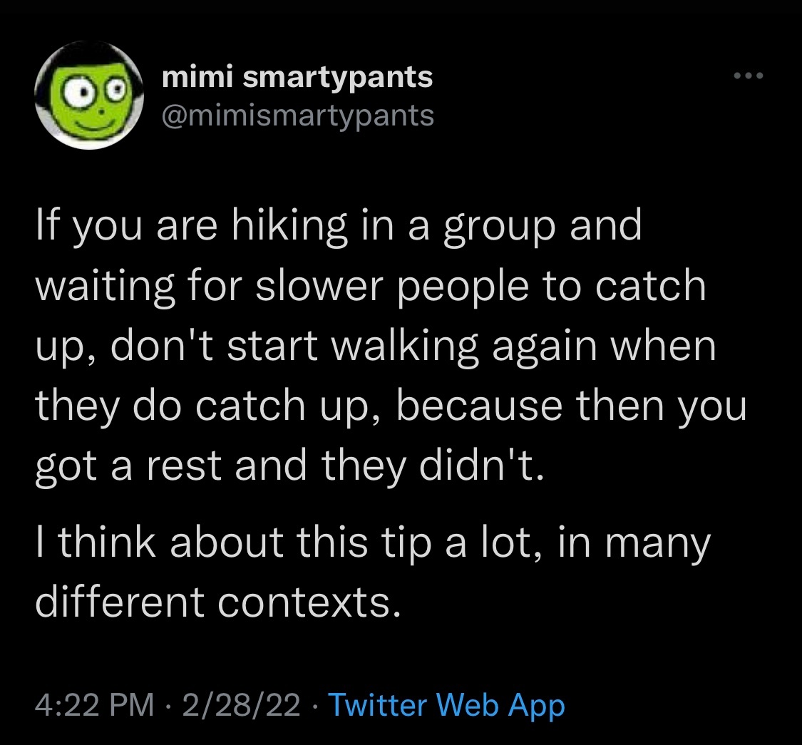Select the text 'got a rest and they didn't.'
Image resolution: width=802 pixels, height=745 pixels.
coord(289,466)
